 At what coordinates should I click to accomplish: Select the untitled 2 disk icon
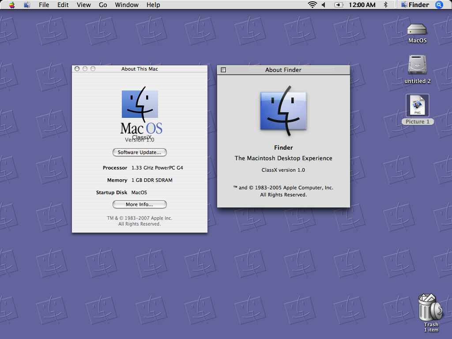tap(417, 65)
